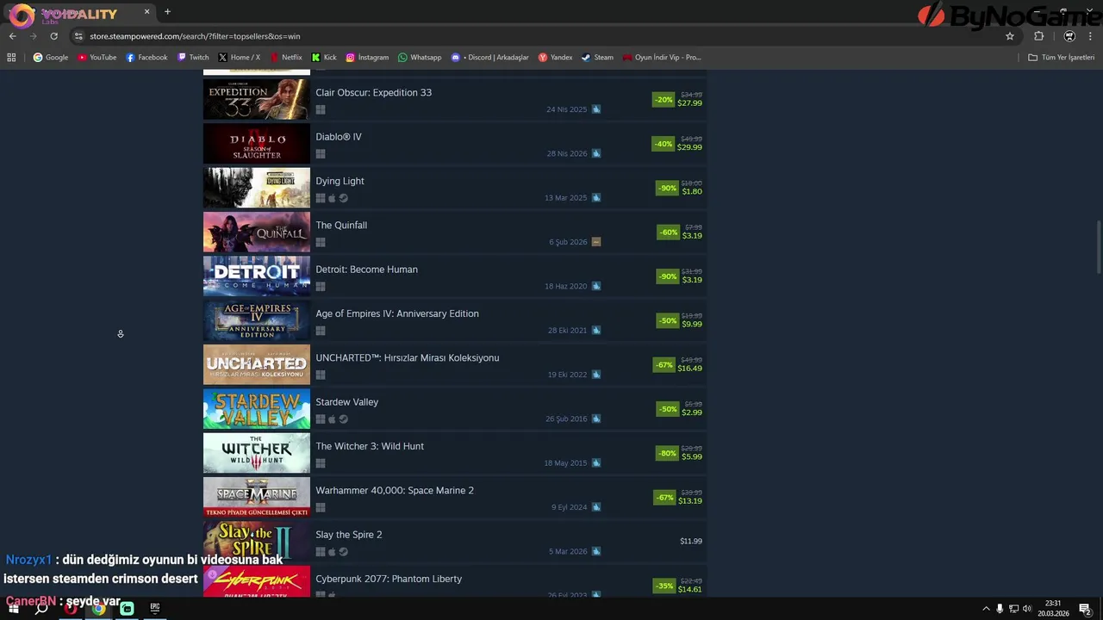Close the current browser tab
Screen dimensions: 1103x620
coord(146,12)
